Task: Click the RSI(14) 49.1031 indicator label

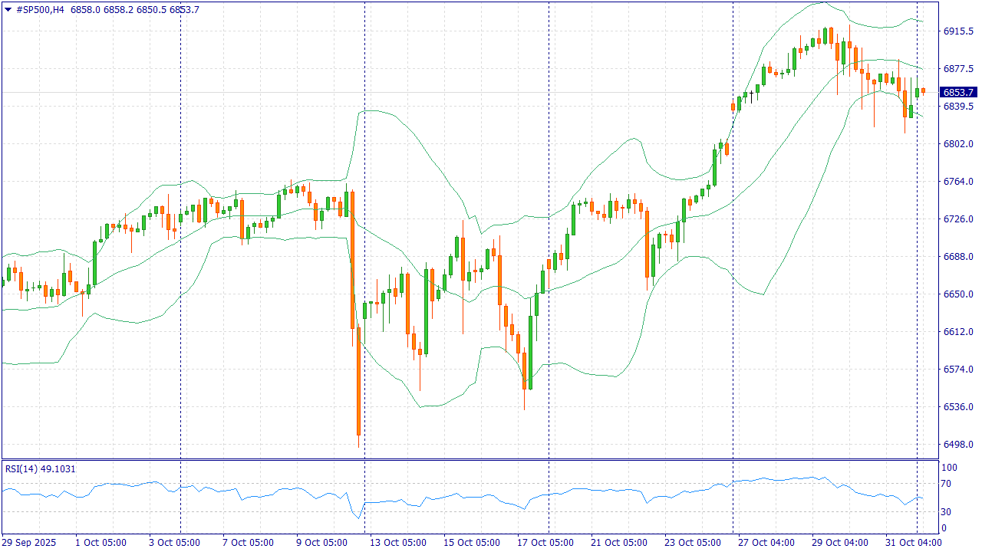Action: tap(40, 468)
